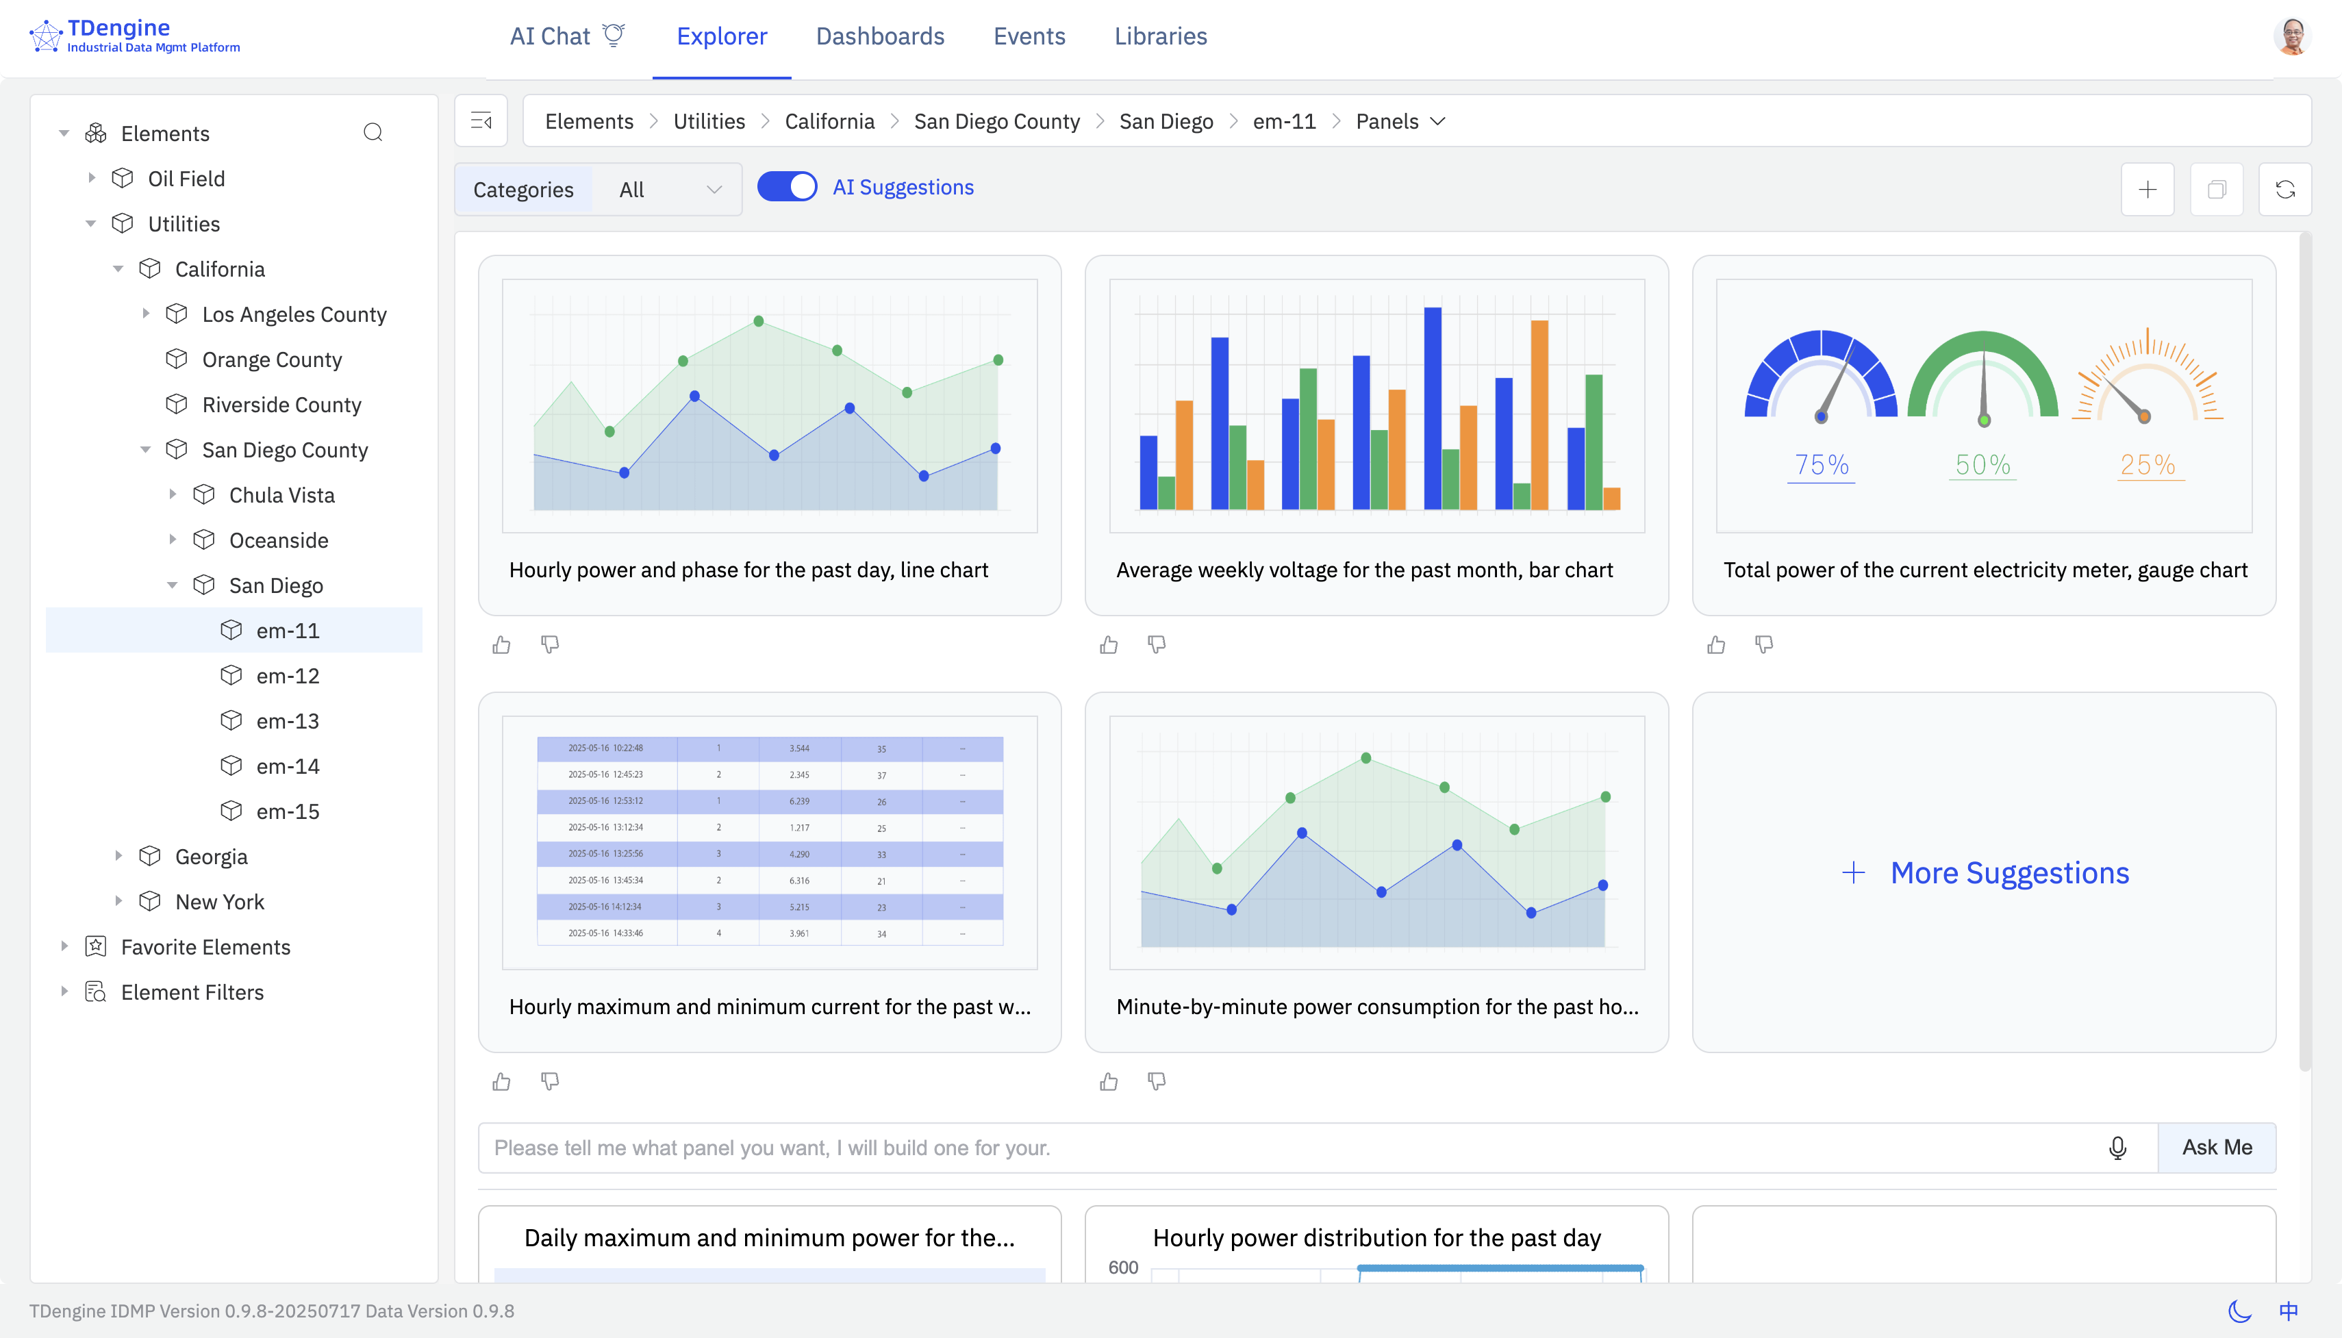2342x1338 pixels.
Task: Dislike the Total power gauge chart suggestion
Action: point(1764,645)
